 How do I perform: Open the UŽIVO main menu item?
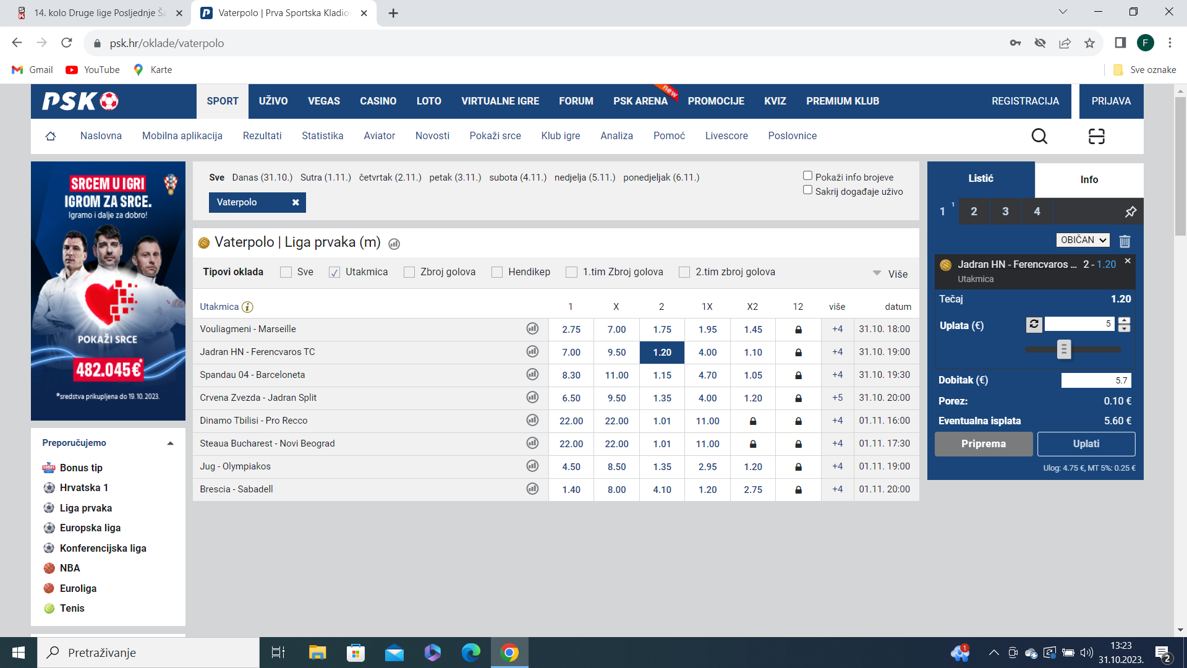coord(273,101)
